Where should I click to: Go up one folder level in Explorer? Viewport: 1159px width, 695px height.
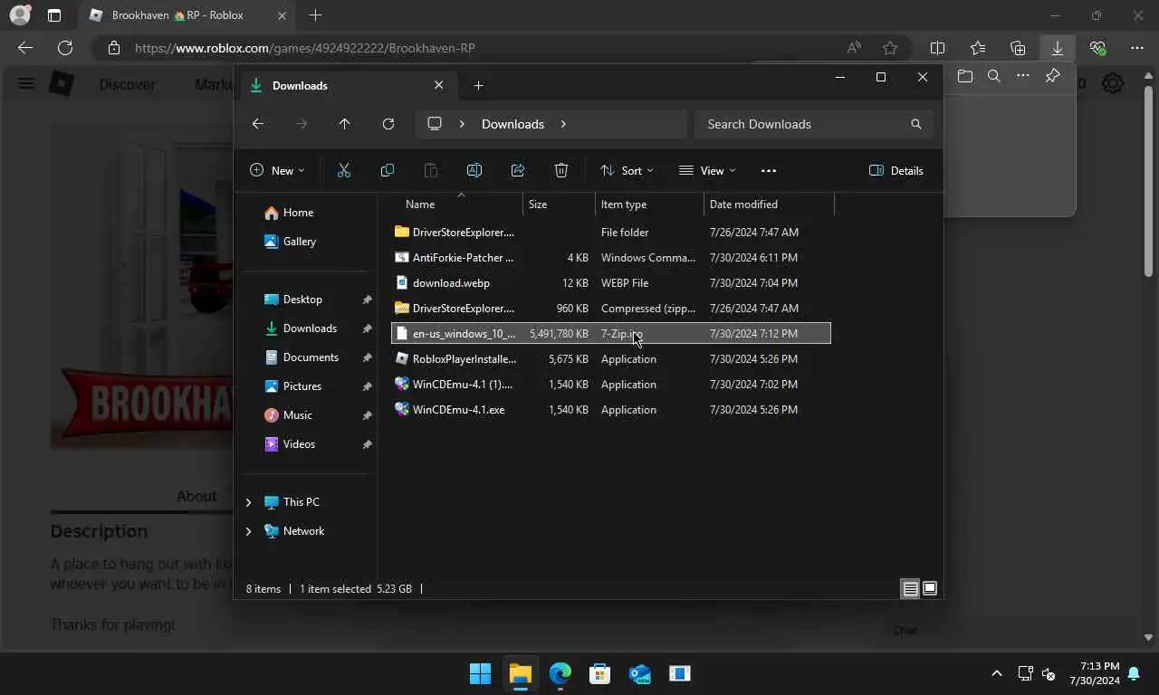[x=345, y=124]
